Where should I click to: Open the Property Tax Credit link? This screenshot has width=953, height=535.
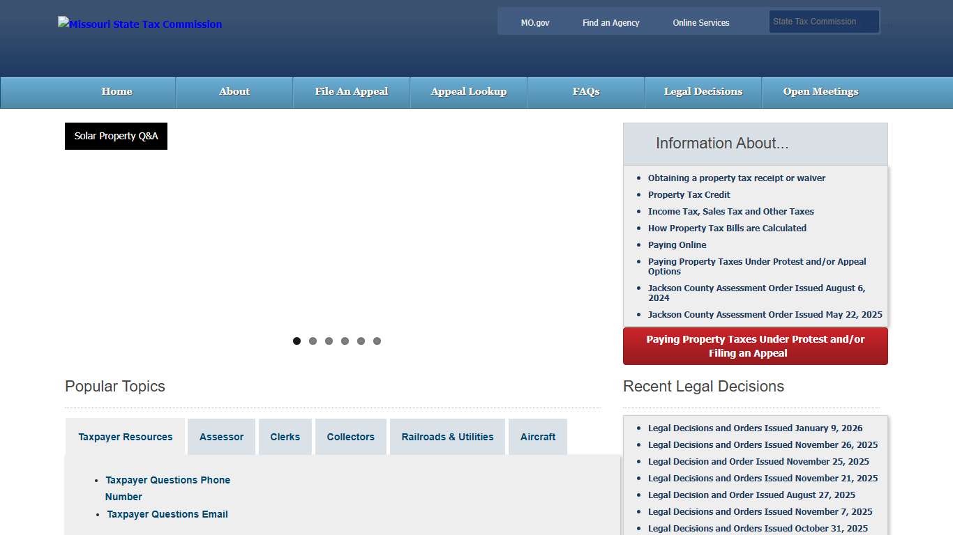689,194
